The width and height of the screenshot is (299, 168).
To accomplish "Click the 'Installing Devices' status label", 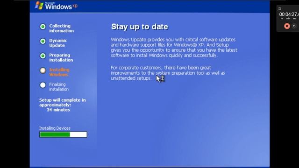I will click(55, 128).
